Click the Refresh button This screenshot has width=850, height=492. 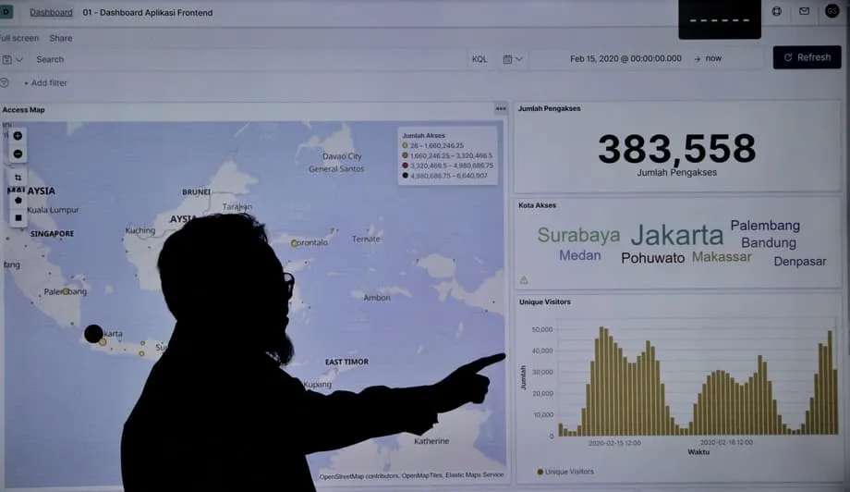(807, 57)
